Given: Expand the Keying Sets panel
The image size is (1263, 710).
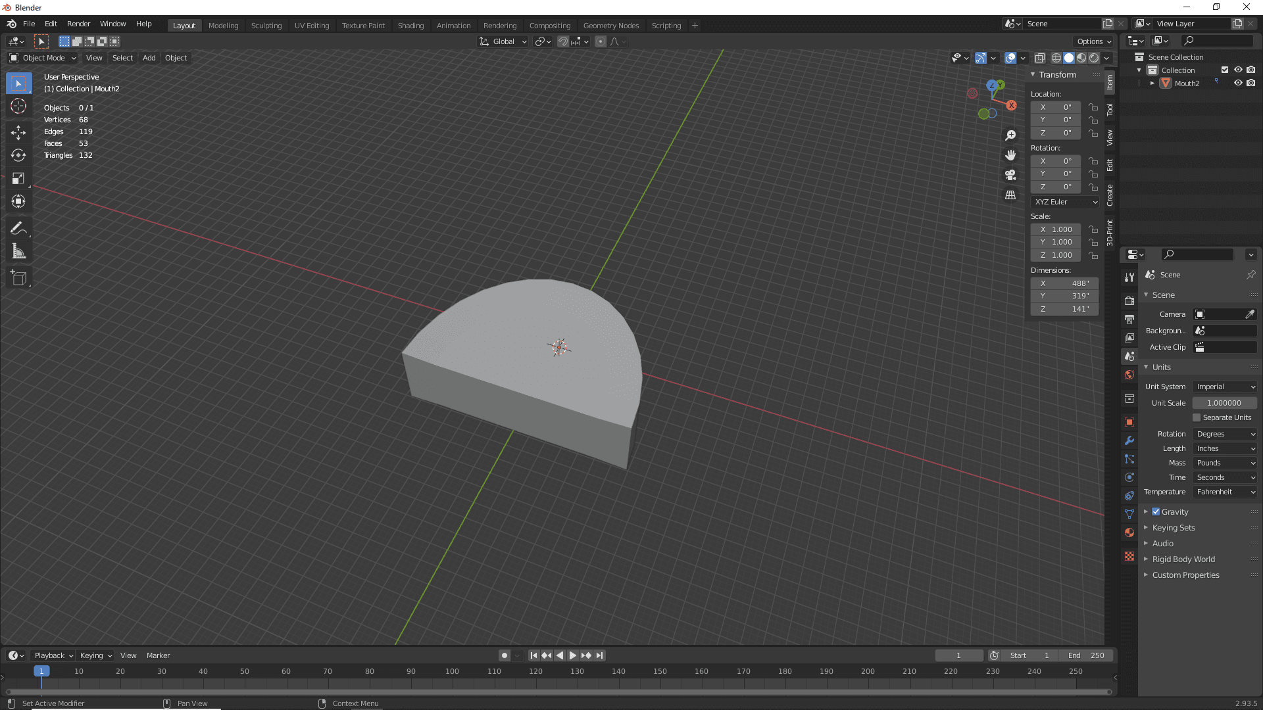Looking at the screenshot, I should pyautogui.click(x=1174, y=527).
